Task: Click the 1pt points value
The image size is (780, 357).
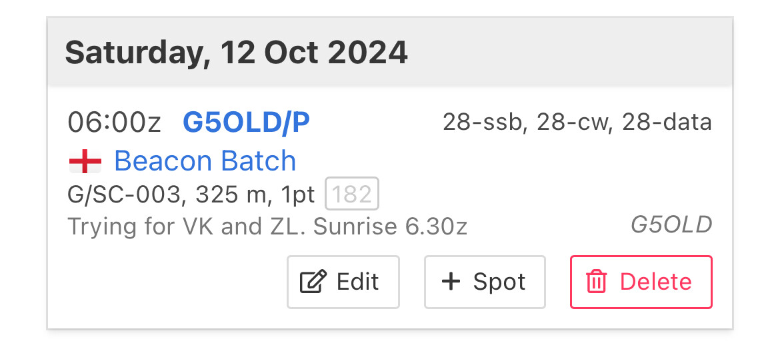Action: (x=298, y=195)
